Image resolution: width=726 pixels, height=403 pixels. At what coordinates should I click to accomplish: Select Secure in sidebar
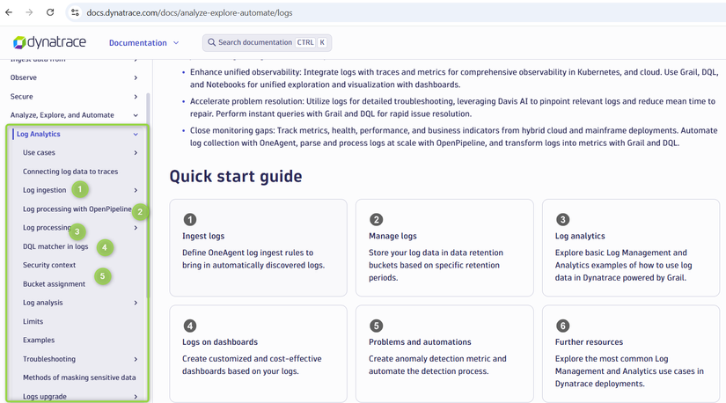point(22,96)
